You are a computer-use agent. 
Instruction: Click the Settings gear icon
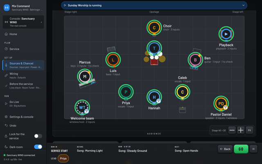coord(6,117)
